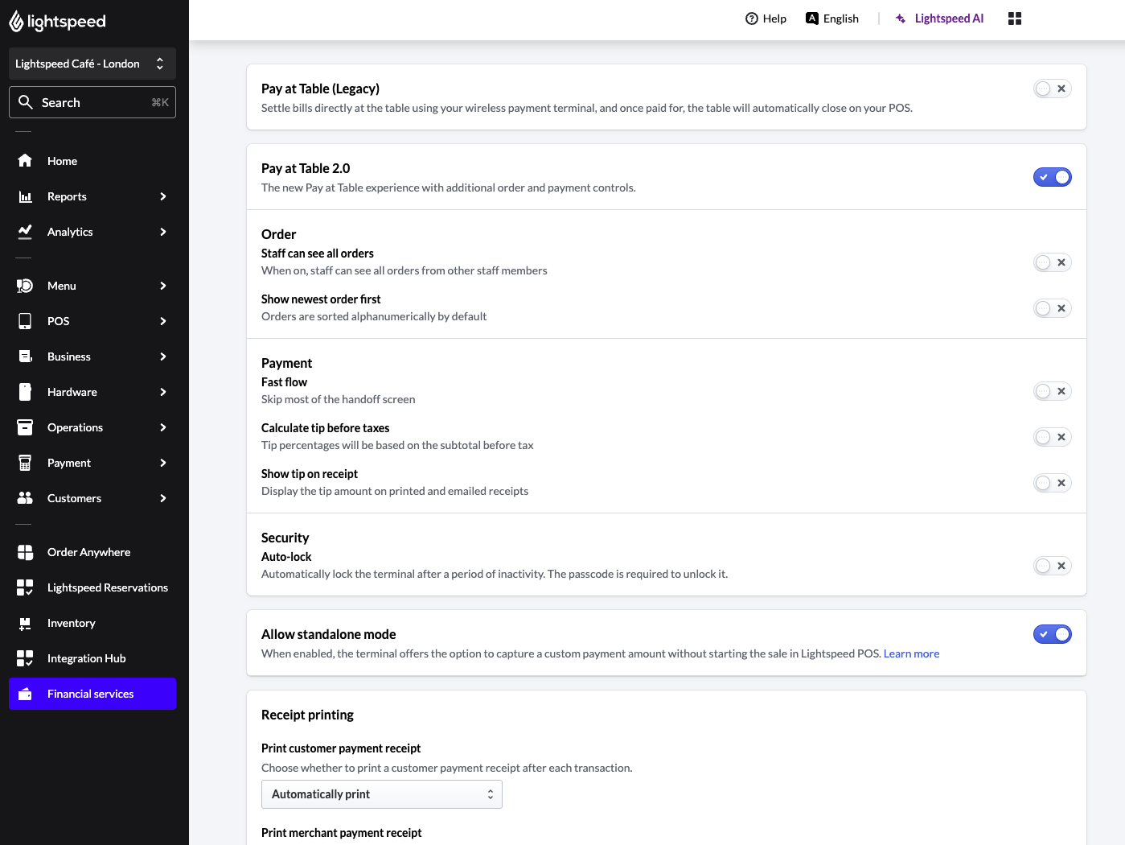Disable the Pay at Table 2.0 toggle
This screenshot has width=1125, height=845.
pyautogui.click(x=1052, y=177)
